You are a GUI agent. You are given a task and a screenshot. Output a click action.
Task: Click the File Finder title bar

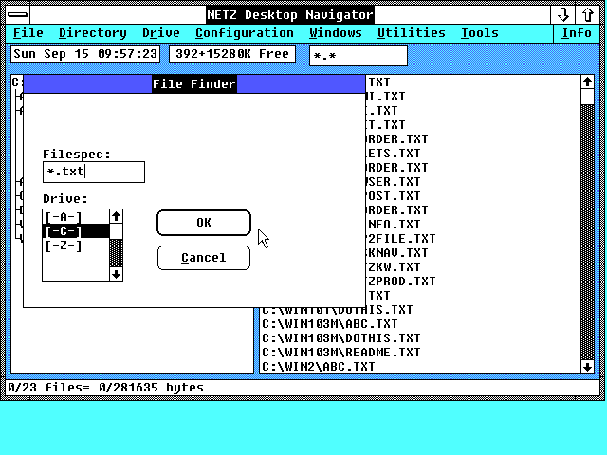pyautogui.click(x=193, y=84)
